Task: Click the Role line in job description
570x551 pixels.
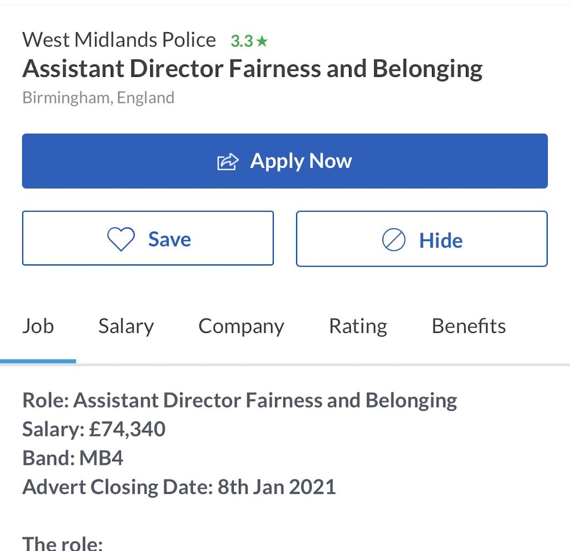Action: coord(239,400)
